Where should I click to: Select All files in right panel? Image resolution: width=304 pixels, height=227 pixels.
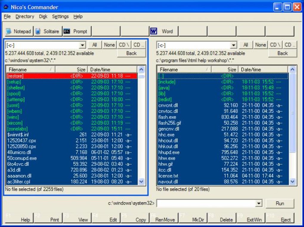tap(246, 45)
